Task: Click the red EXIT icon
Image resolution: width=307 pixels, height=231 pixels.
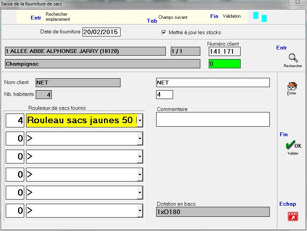Action: pyautogui.click(x=293, y=216)
